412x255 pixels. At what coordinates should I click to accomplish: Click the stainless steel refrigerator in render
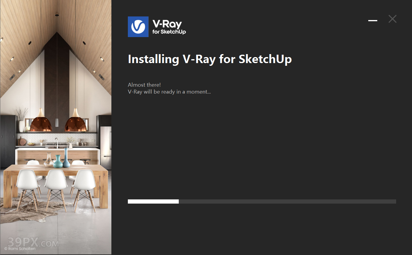pos(105,143)
